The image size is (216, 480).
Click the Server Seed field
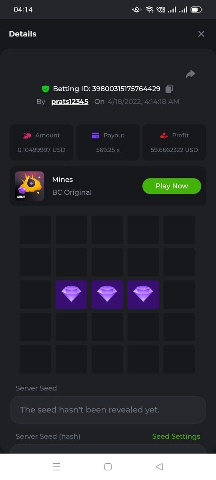pos(108,410)
